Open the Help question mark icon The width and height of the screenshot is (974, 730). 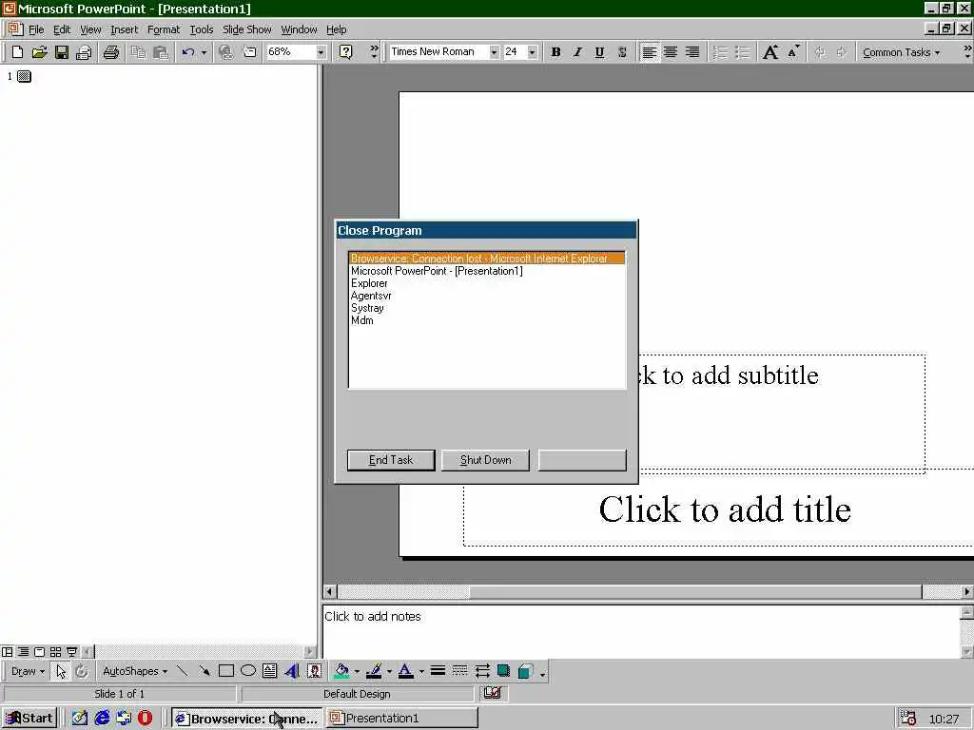coord(346,52)
